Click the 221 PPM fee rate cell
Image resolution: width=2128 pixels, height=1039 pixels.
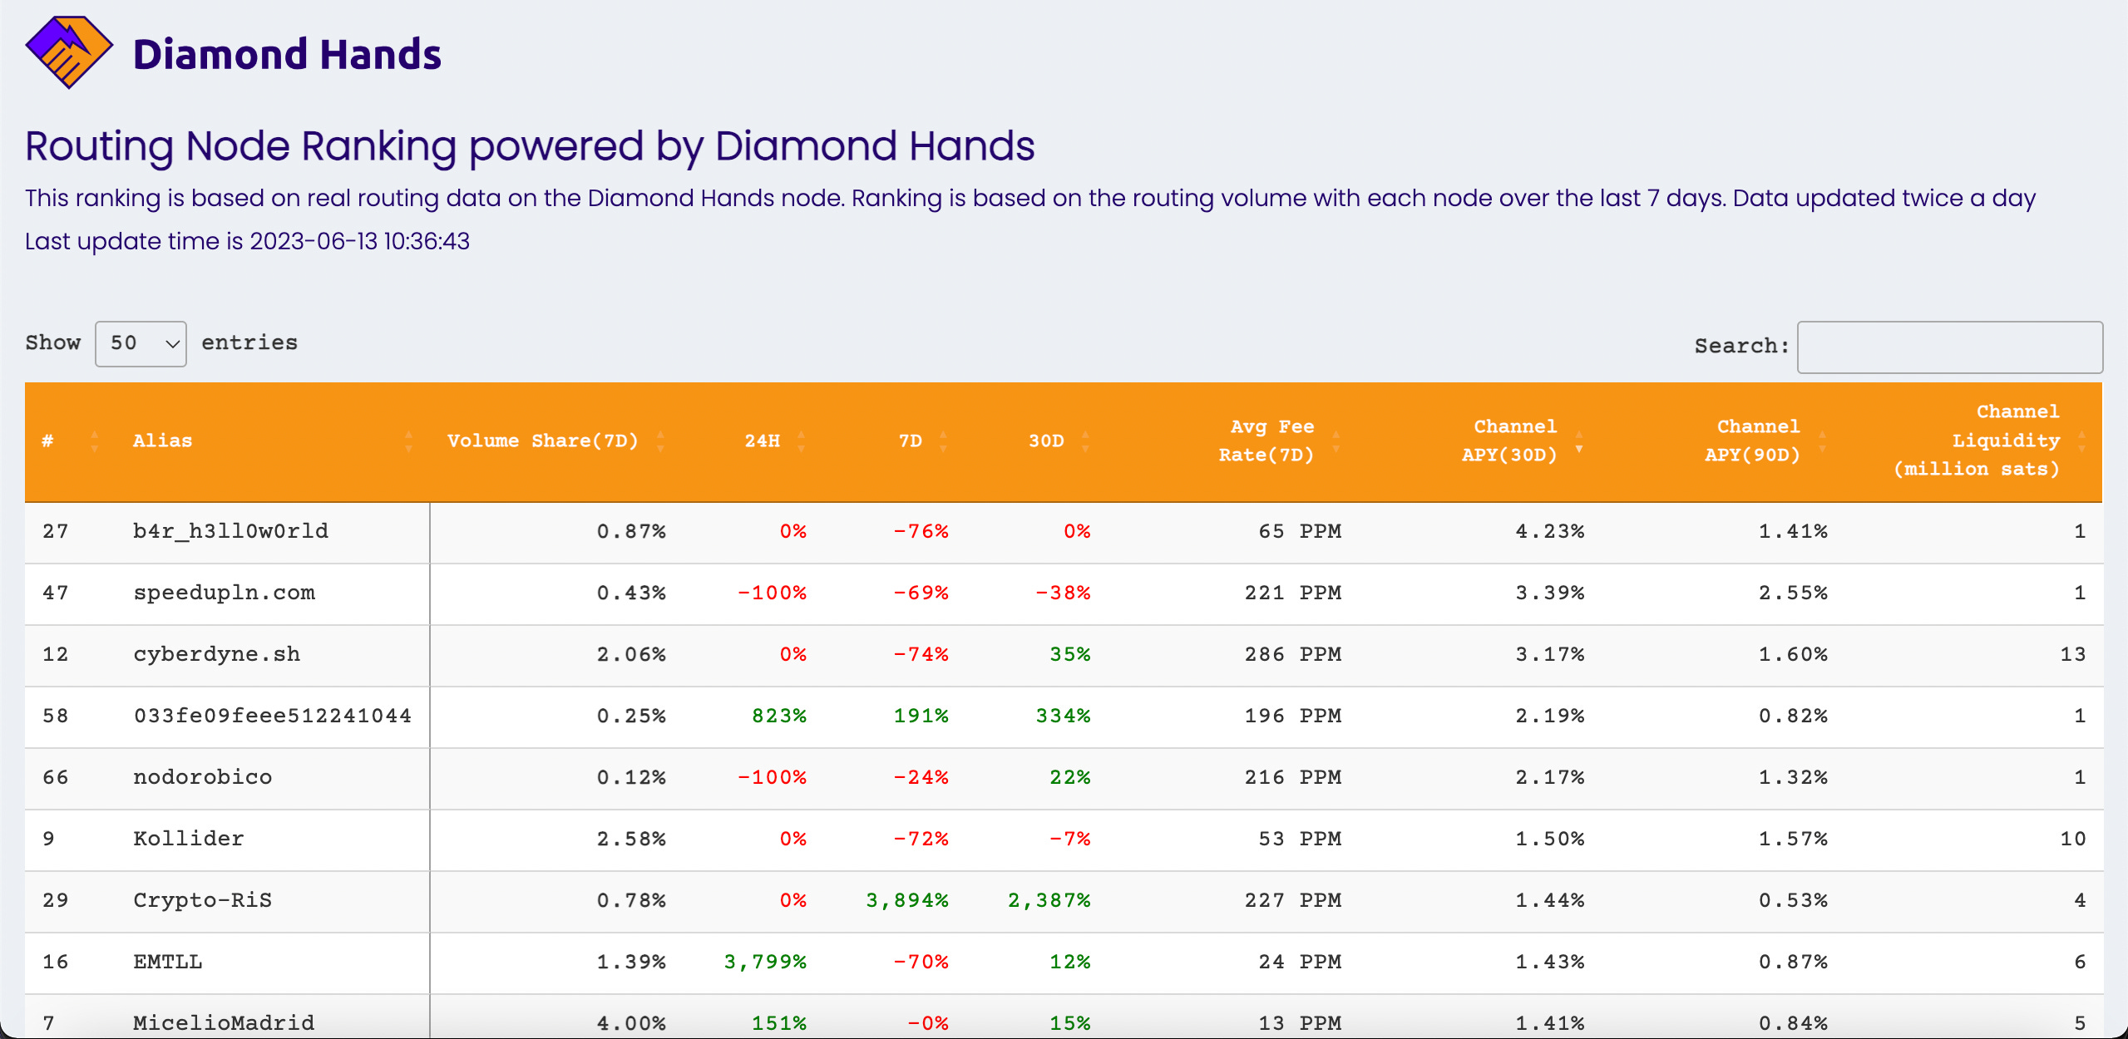1293,593
